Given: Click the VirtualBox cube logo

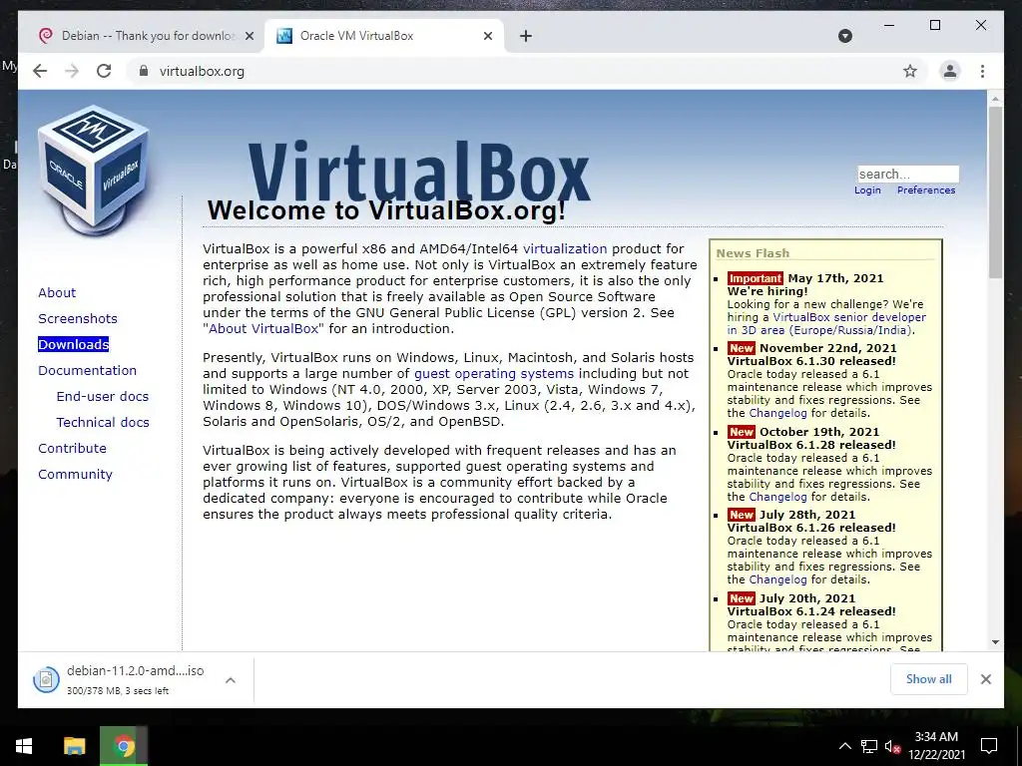Looking at the screenshot, I should pos(94,171).
